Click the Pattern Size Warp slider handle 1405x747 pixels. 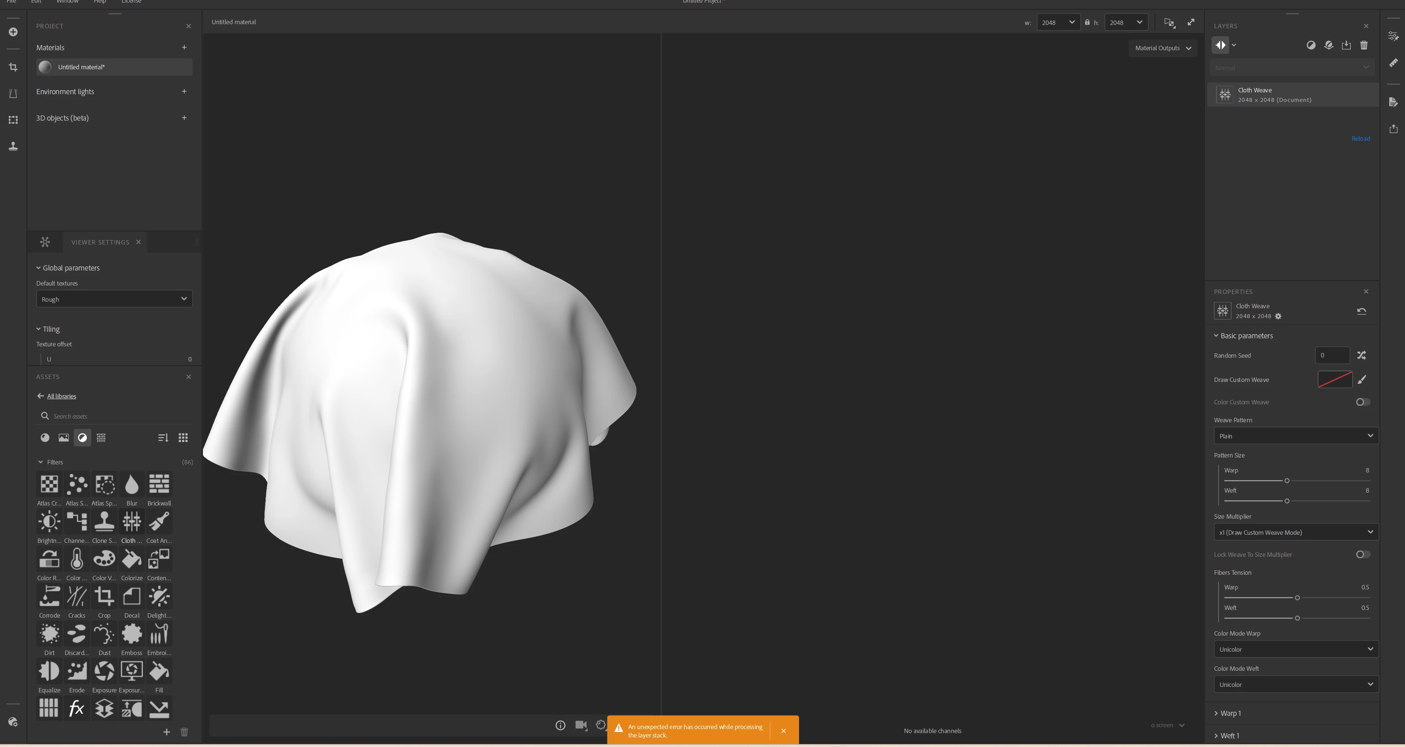tap(1287, 481)
